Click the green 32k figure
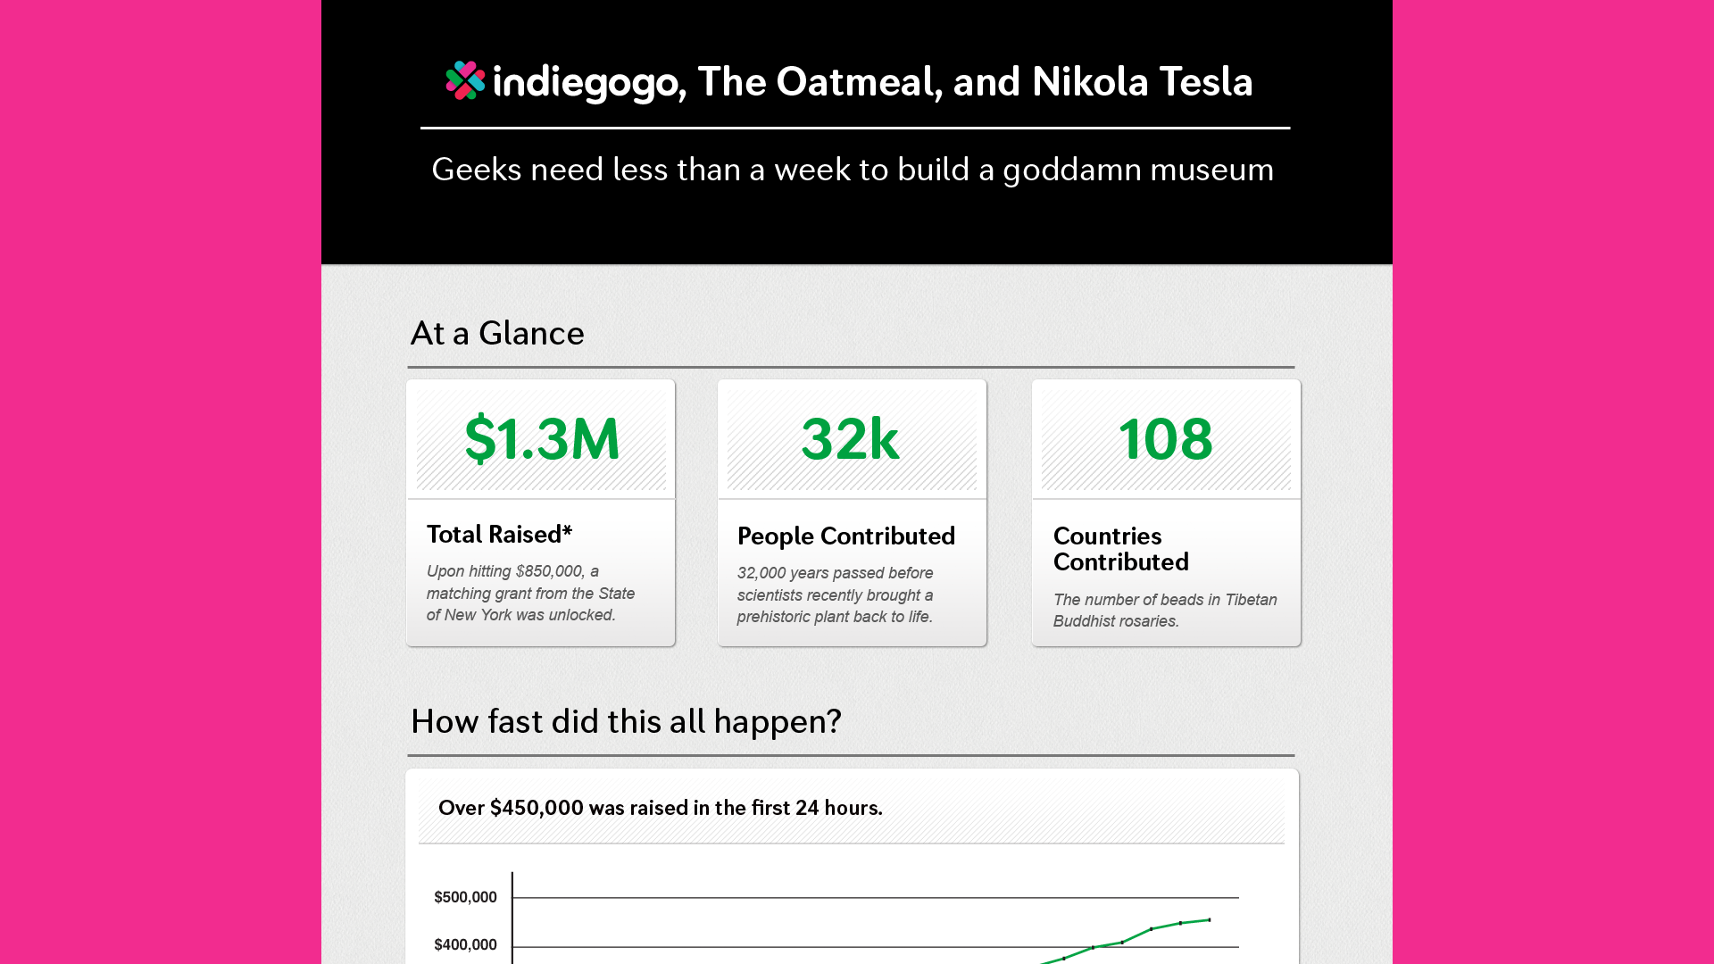Viewport: 1714px width, 964px height. point(850,439)
